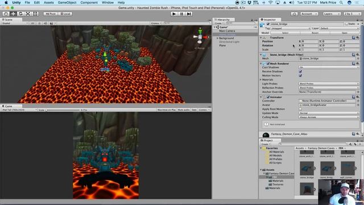Toggle the Pivot handle position button
This screenshot has height=205, width=364.
point(51,14)
